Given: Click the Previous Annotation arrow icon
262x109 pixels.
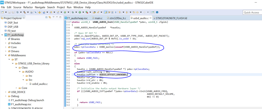Looking at the screenshot, I should 127,12.
